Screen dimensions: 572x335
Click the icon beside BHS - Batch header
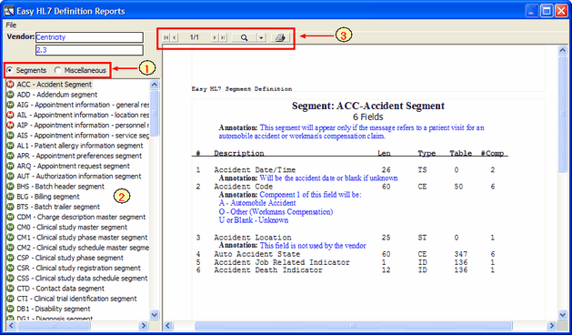pos(11,187)
